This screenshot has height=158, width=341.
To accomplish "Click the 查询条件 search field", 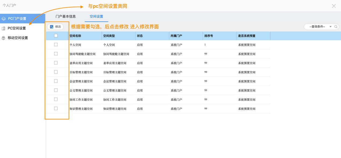I will (317, 27).
